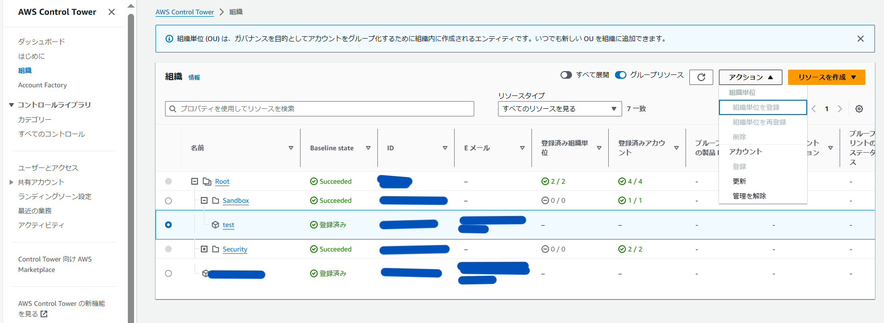
Task: Open Account Factory in sidebar
Action: click(42, 85)
